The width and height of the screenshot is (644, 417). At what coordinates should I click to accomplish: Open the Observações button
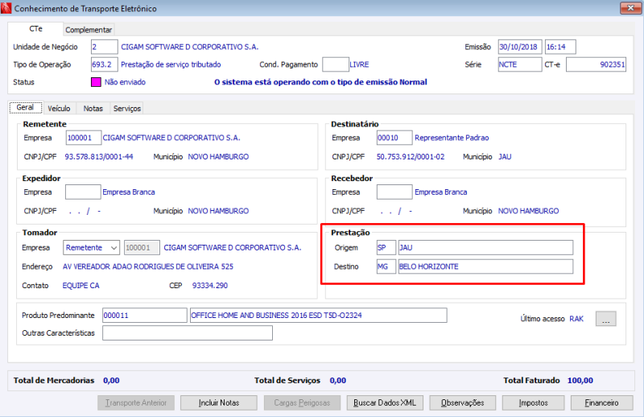click(x=462, y=403)
